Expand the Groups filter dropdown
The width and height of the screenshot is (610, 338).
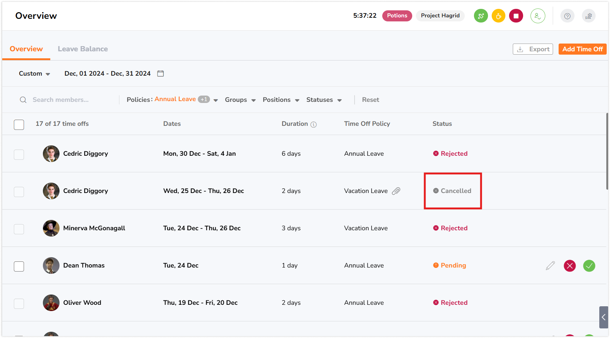tap(240, 100)
